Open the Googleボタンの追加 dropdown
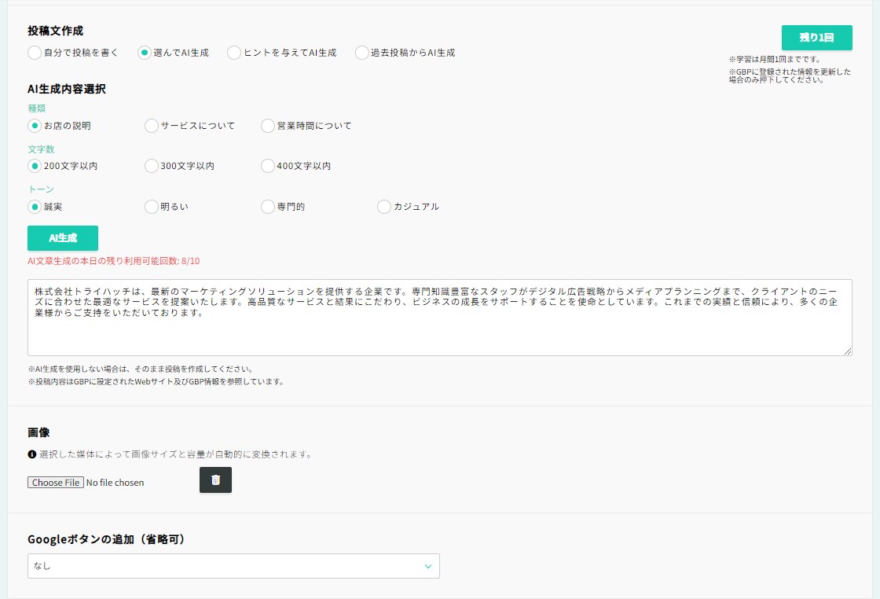The height and width of the screenshot is (599, 880). [233, 566]
